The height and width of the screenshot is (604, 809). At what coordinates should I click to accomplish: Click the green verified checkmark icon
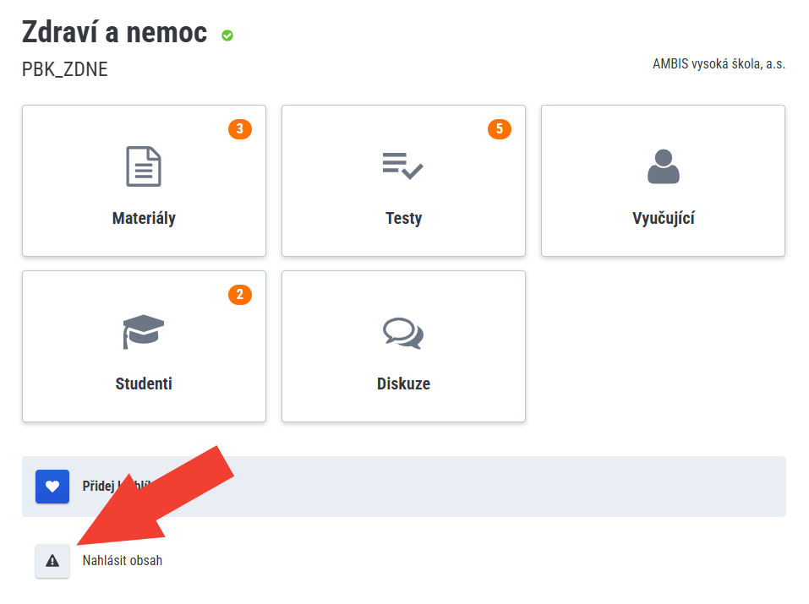227,35
